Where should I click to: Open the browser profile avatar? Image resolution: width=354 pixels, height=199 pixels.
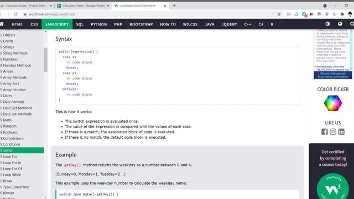click(x=350, y=14)
